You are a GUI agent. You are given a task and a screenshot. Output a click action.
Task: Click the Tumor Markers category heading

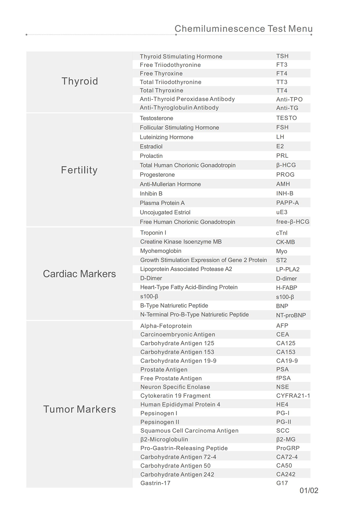click(80, 409)
